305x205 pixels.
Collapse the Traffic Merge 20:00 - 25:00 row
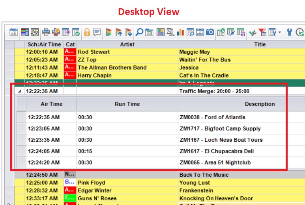(19, 91)
